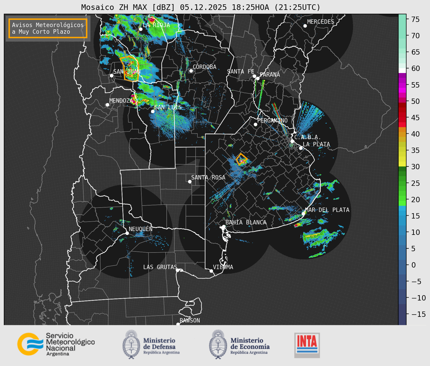Click the Ministerio de Economía emblem
The image size is (430, 366).
[218, 344]
